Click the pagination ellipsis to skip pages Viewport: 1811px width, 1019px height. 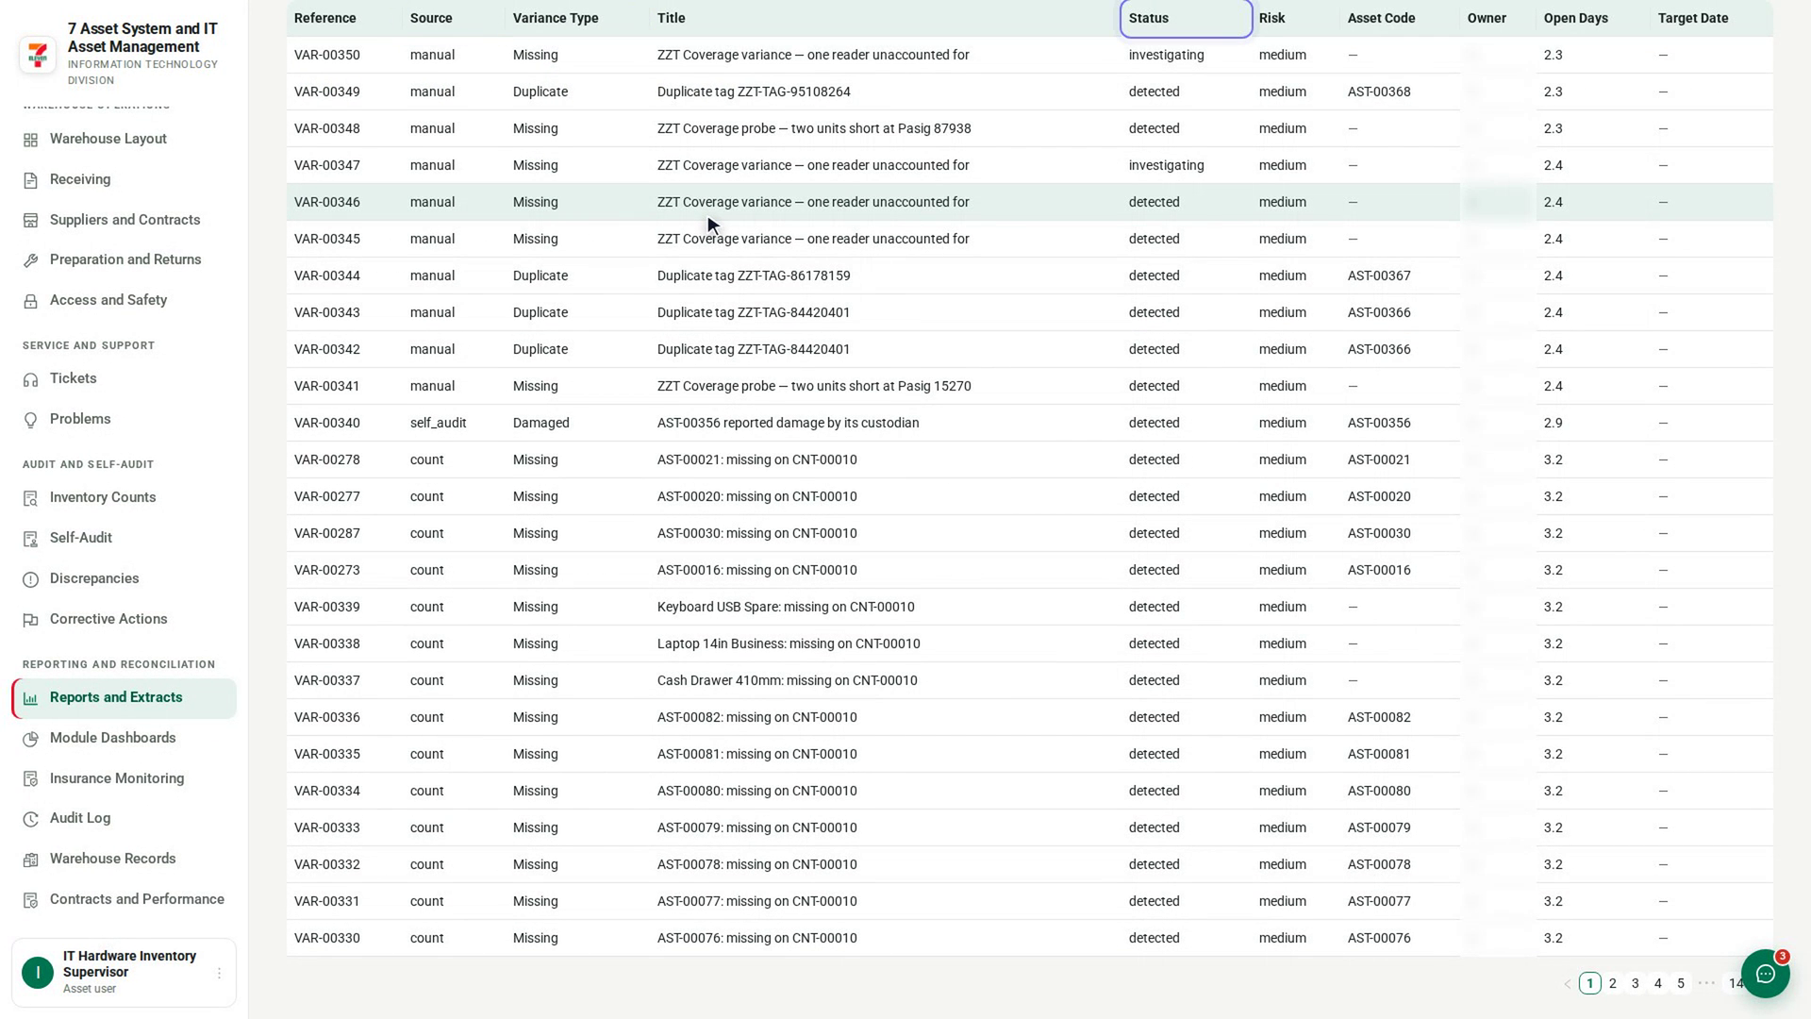[1706, 983]
